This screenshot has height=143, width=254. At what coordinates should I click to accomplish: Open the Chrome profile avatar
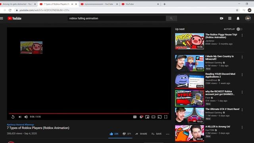click(250, 10)
